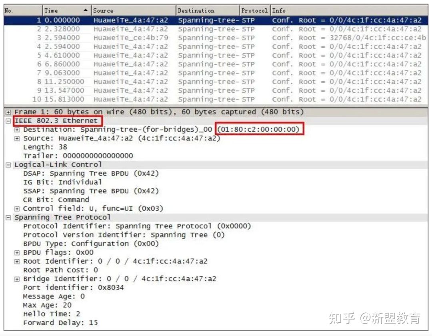This screenshot has width=432, height=336.
Task: Collapse the Logical-Link Control section
Action: click(8, 165)
